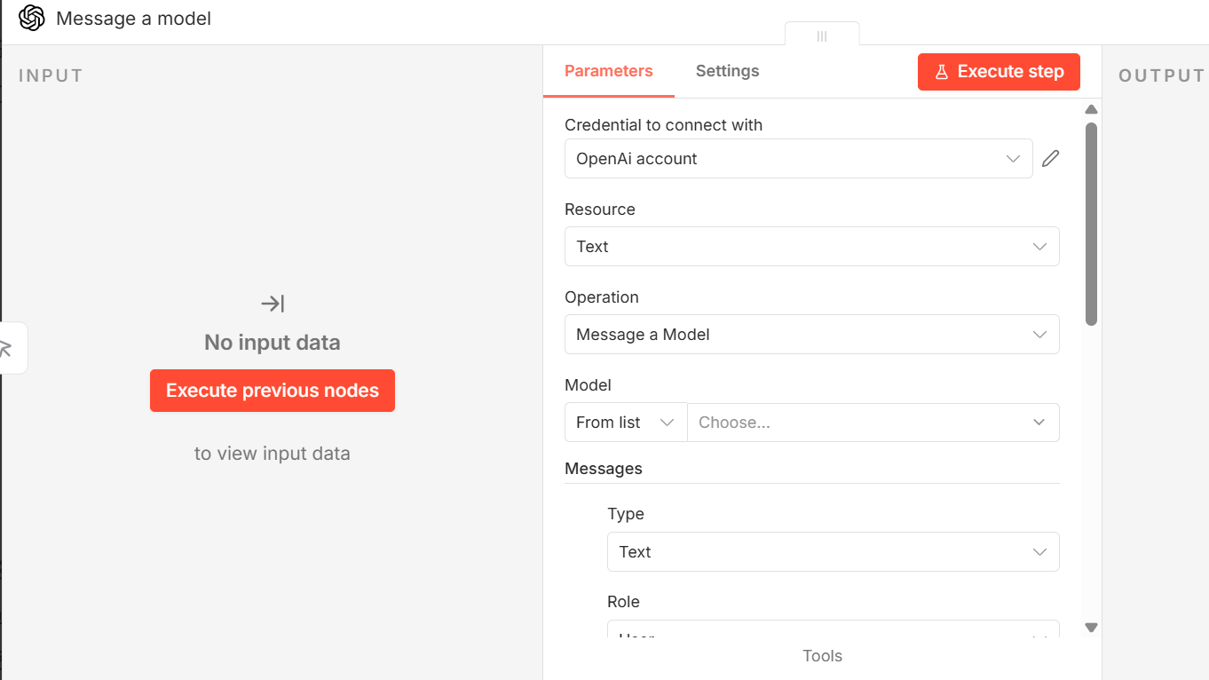Expand the Resource dropdown set to Text
Image resolution: width=1209 pixels, height=680 pixels.
click(811, 247)
